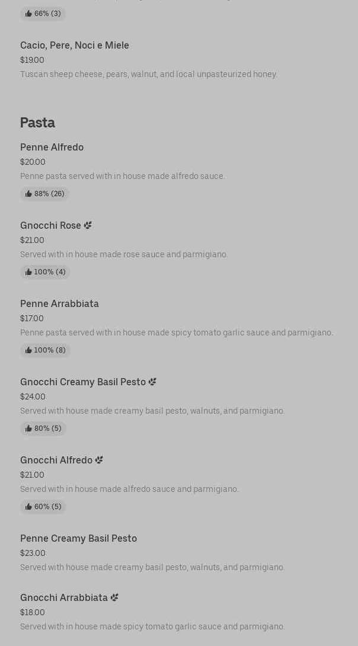358x646 pixels.
Task: Click the Gnocchi Rose description text
Action: (x=124, y=254)
